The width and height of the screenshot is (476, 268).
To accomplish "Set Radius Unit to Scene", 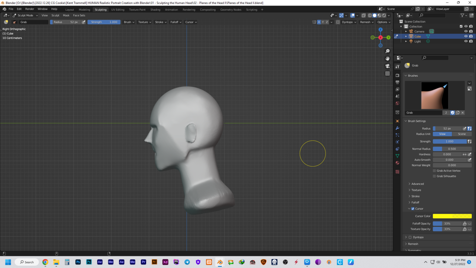I will (461, 134).
